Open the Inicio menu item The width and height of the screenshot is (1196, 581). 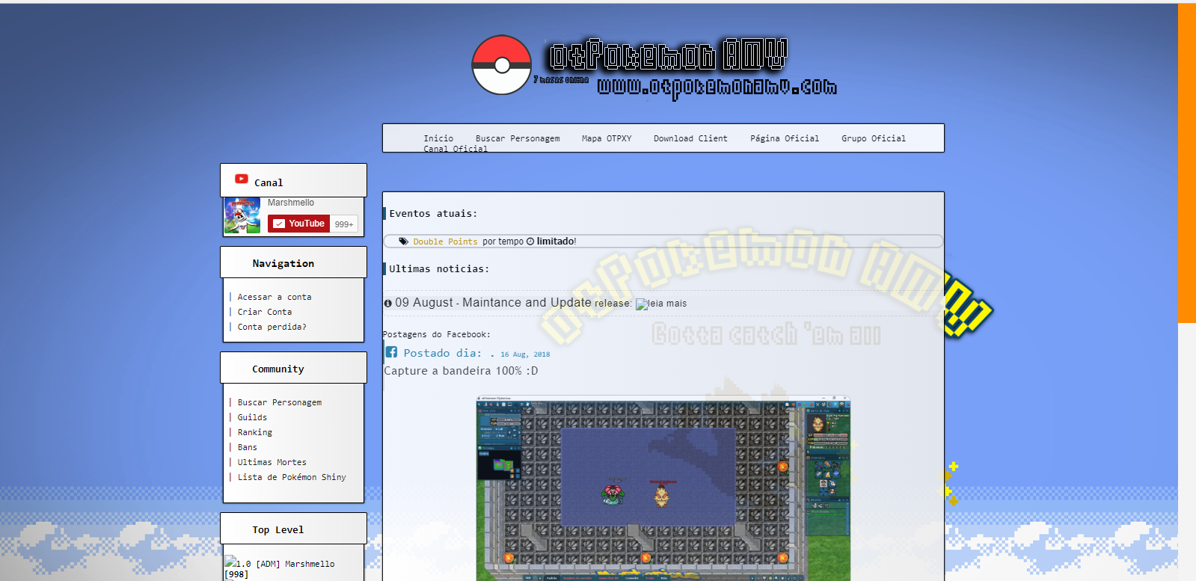click(x=438, y=138)
